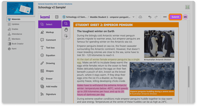Click Maddie Student 1 file name

tap(110, 17)
